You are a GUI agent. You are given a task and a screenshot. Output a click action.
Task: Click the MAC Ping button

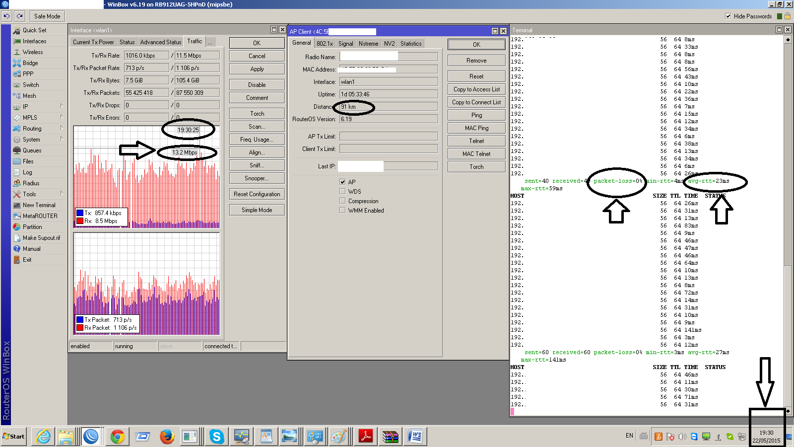click(x=476, y=128)
